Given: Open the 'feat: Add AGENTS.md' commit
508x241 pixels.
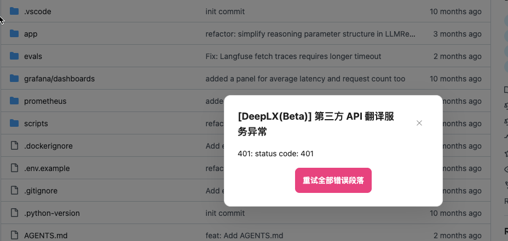Looking at the screenshot, I should [x=244, y=236].
